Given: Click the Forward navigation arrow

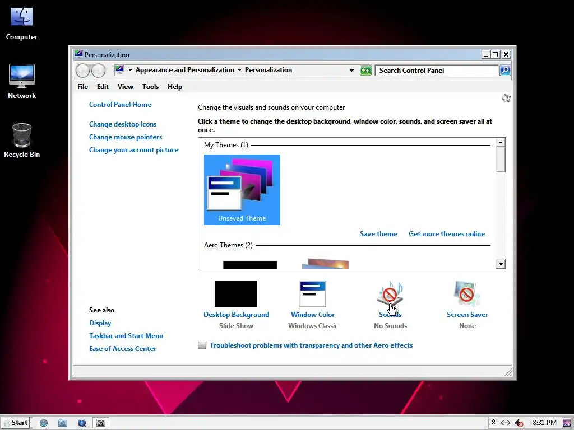Looking at the screenshot, I should coord(98,70).
